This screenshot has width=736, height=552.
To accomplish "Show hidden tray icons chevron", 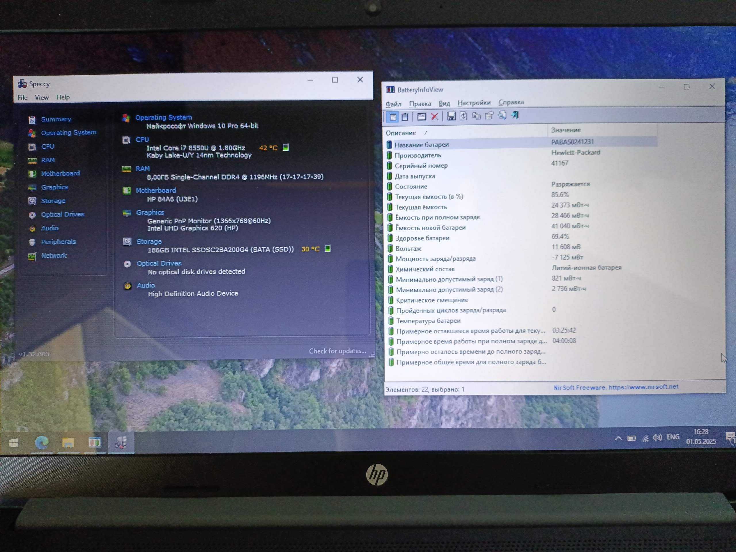I will pyautogui.click(x=618, y=438).
